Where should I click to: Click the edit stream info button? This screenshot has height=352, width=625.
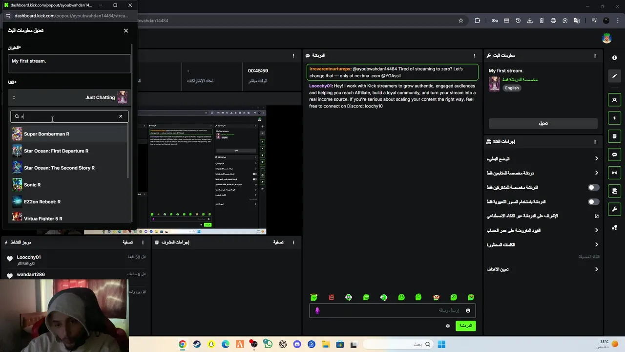(543, 123)
